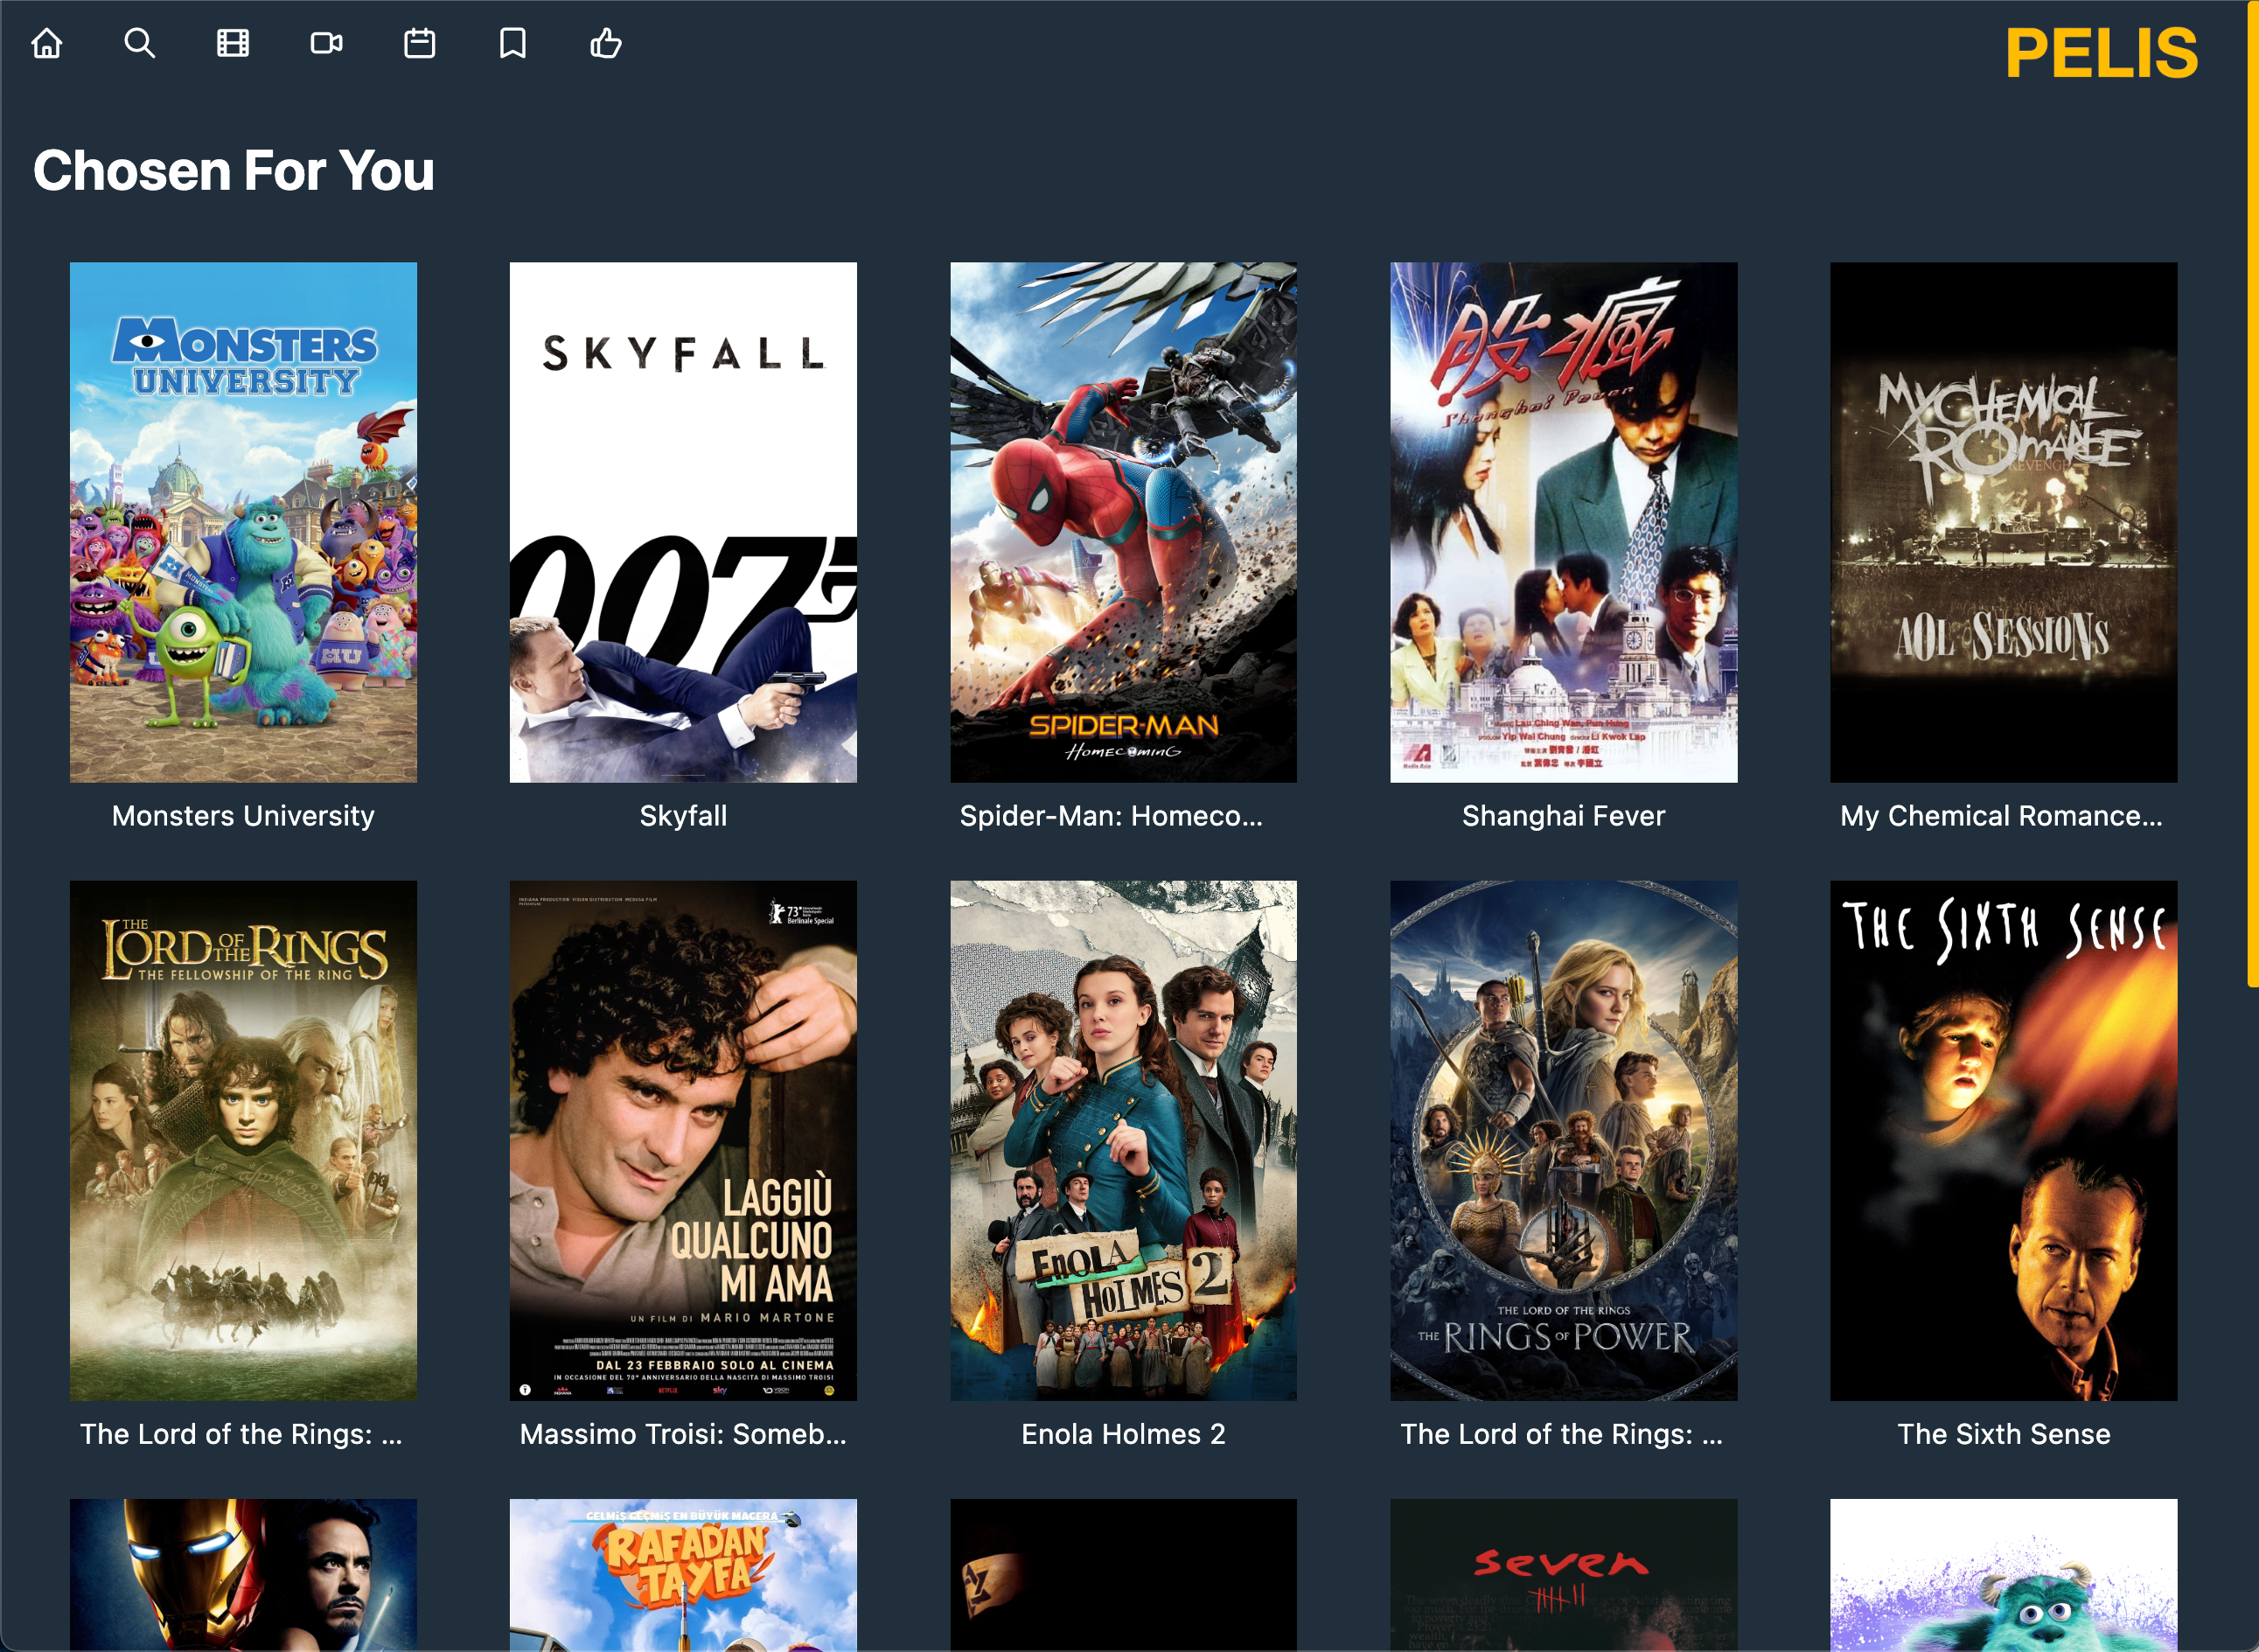Open the Rafadan Tayfa poster
The height and width of the screenshot is (1652, 2259).
click(683, 1575)
